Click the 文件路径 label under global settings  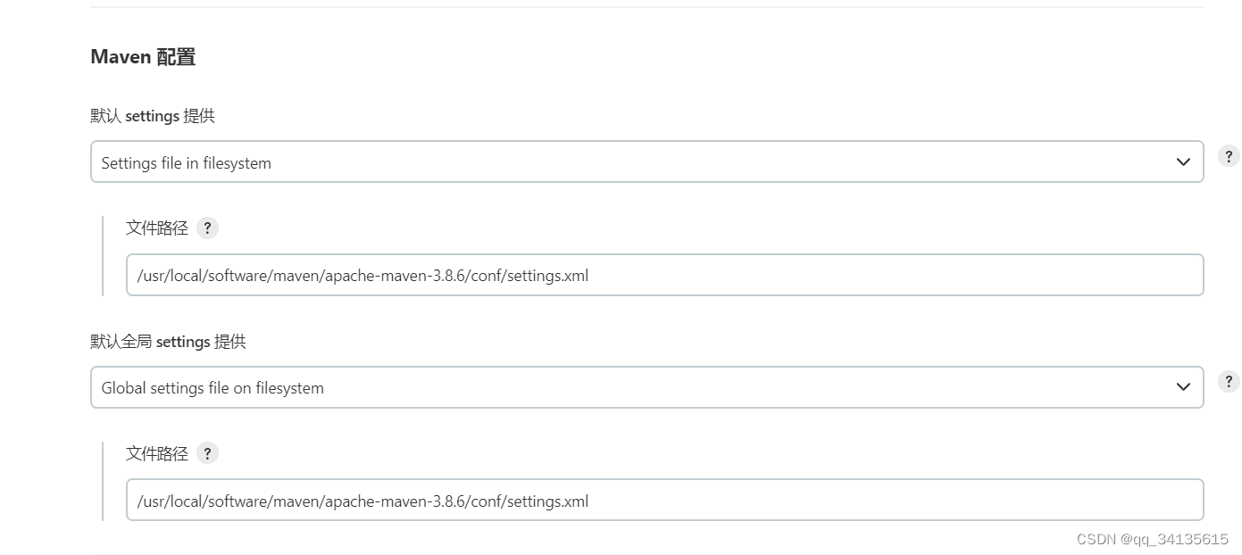(157, 453)
